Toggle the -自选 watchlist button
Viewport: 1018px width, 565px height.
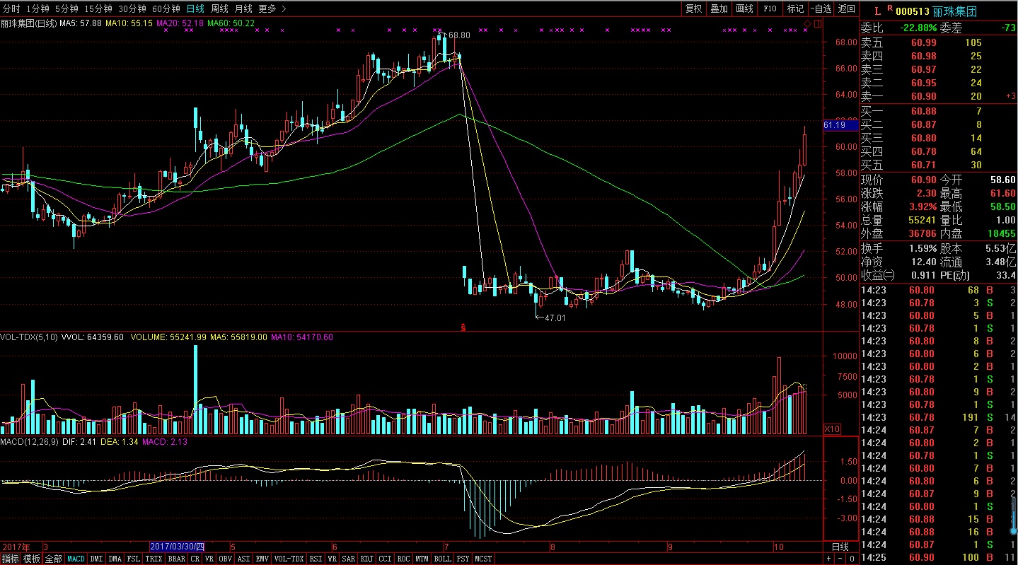(821, 8)
